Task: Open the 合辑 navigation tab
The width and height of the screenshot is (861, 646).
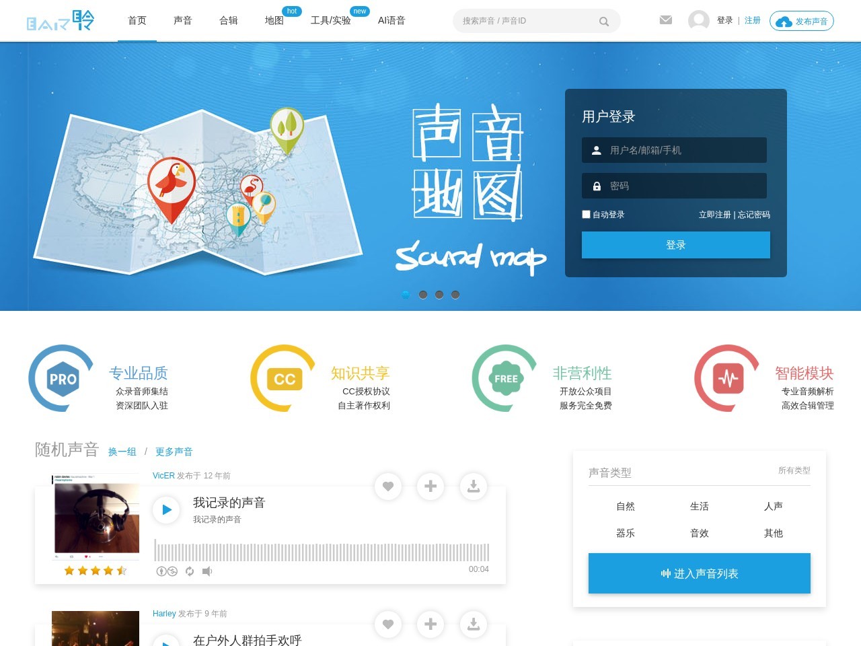Action: pyautogui.click(x=229, y=21)
